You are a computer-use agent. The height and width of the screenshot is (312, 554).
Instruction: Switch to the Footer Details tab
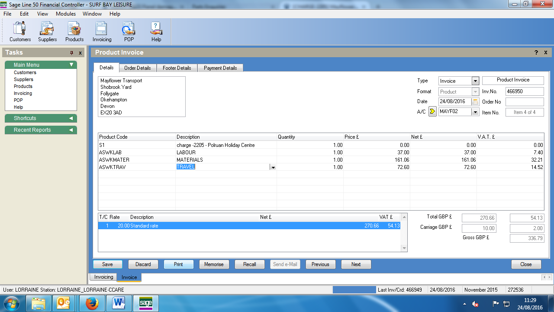point(177,68)
